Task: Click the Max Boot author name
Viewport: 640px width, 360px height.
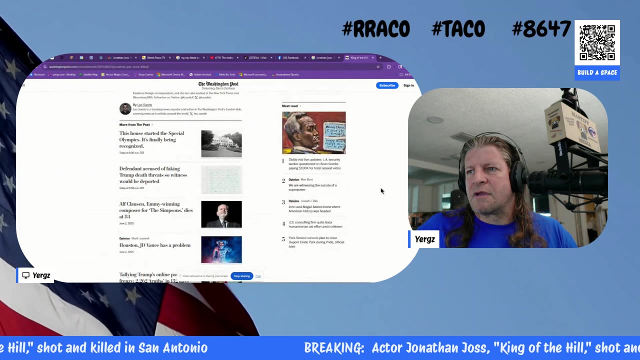Action: tap(306, 179)
